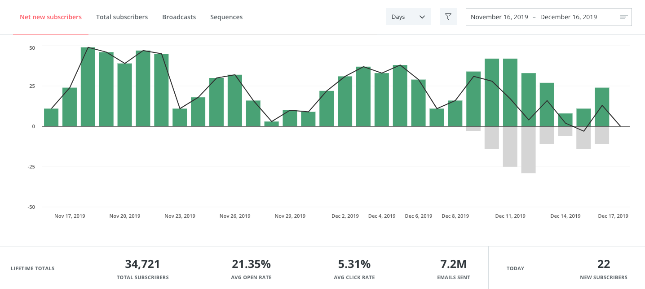Click the Dec 2, 2019 axis label
Screen dimensions: 645x289
pyautogui.click(x=345, y=216)
